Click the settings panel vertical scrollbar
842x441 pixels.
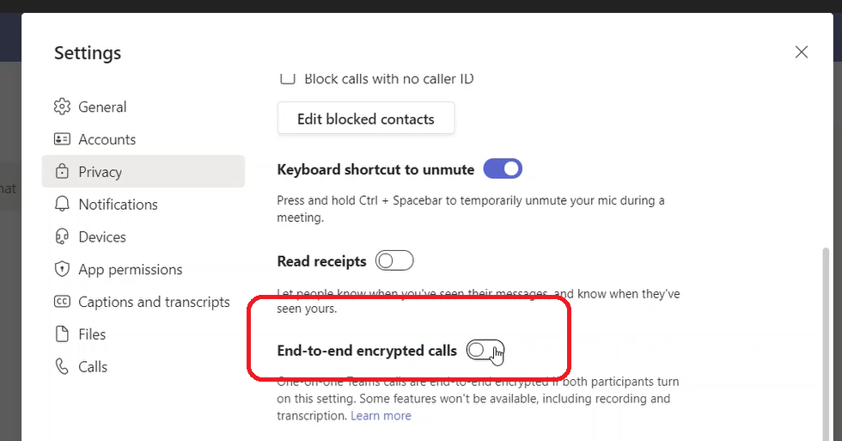point(826,344)
